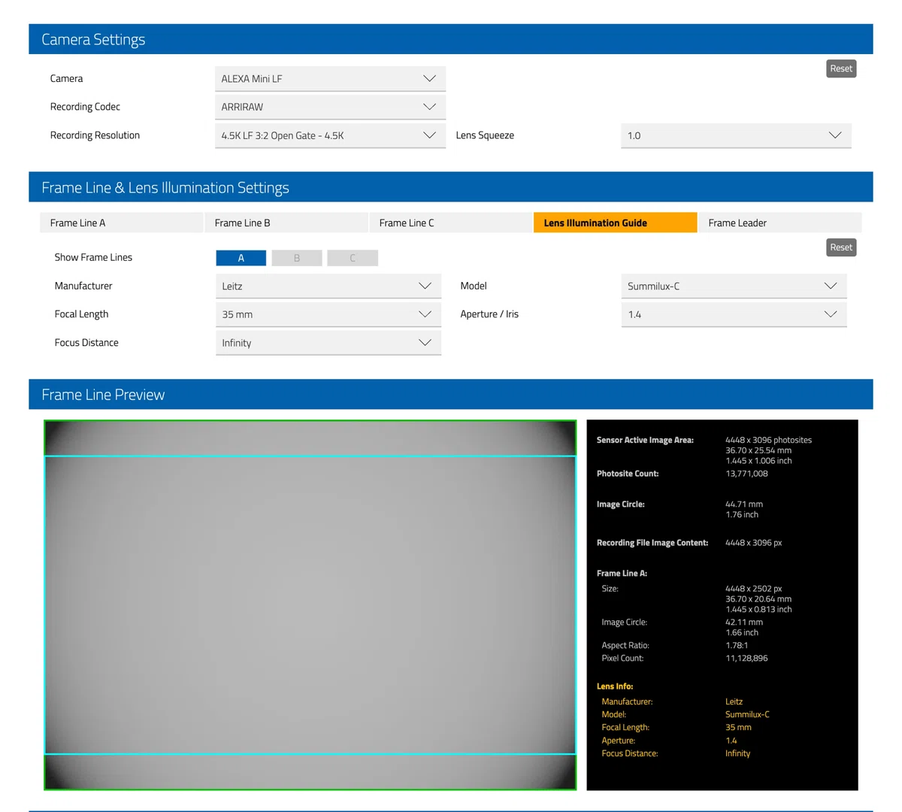Open the Recording Resolution dropdown
The height and width of the screenshot is (812, 902).
tap(330, 135)
